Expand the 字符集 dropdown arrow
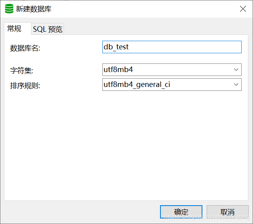 [236, 70]
